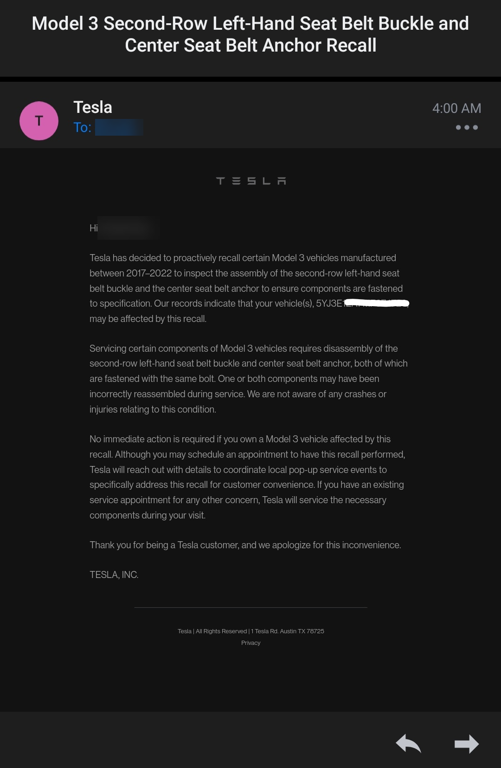Click the 'Hi' greeting line
Viewport: 501px width, 768px height.
coord(94,228)
